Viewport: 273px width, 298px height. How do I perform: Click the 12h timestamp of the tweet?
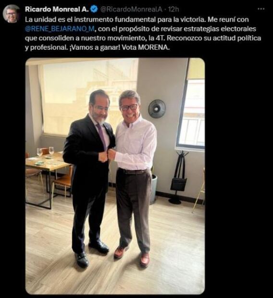click(x=174, y=9)
